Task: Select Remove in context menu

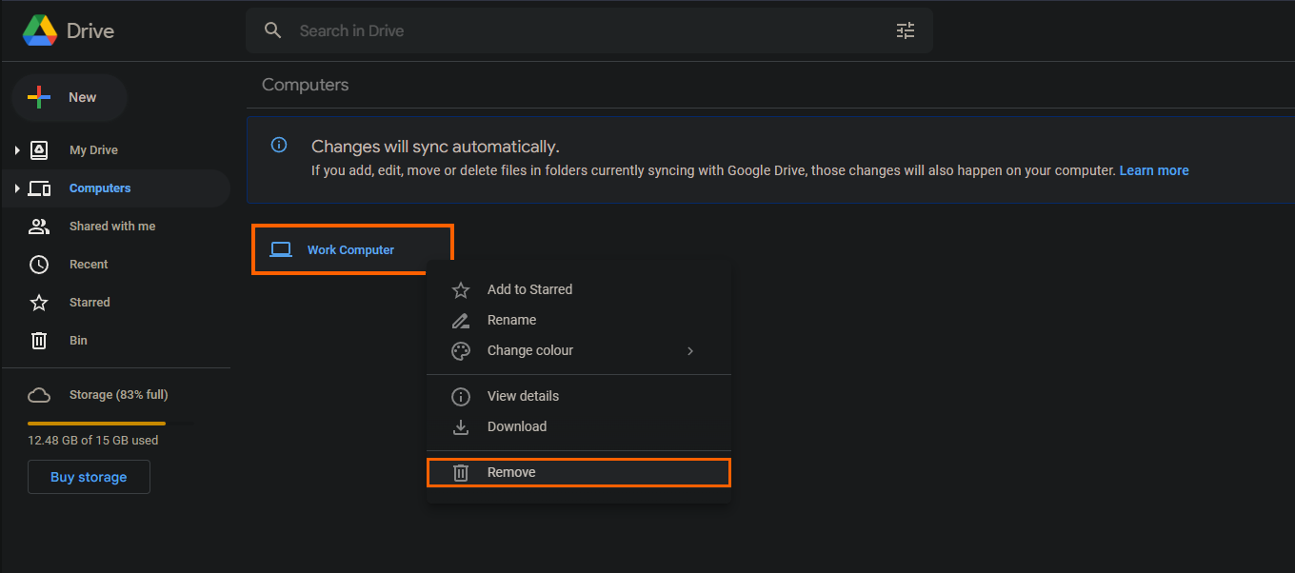Action: click(579, 472)
